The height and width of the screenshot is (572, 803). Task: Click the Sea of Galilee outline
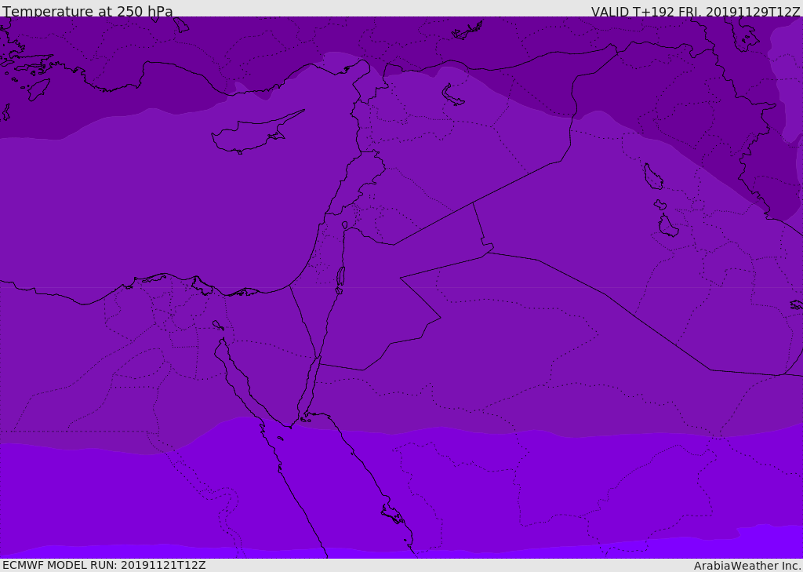(345, 226)
